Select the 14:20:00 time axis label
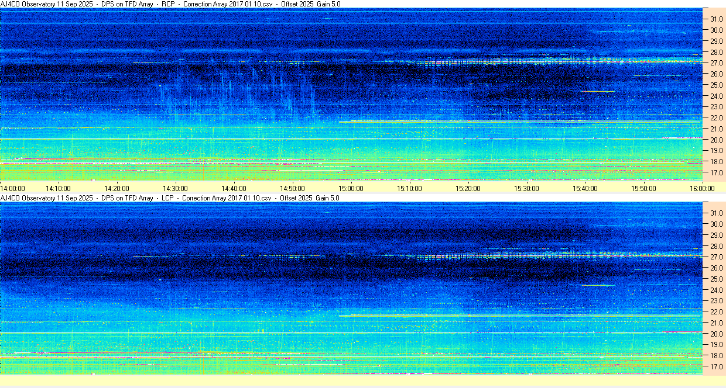The width and height of the screenshot is (726, 388). (117, 188)
